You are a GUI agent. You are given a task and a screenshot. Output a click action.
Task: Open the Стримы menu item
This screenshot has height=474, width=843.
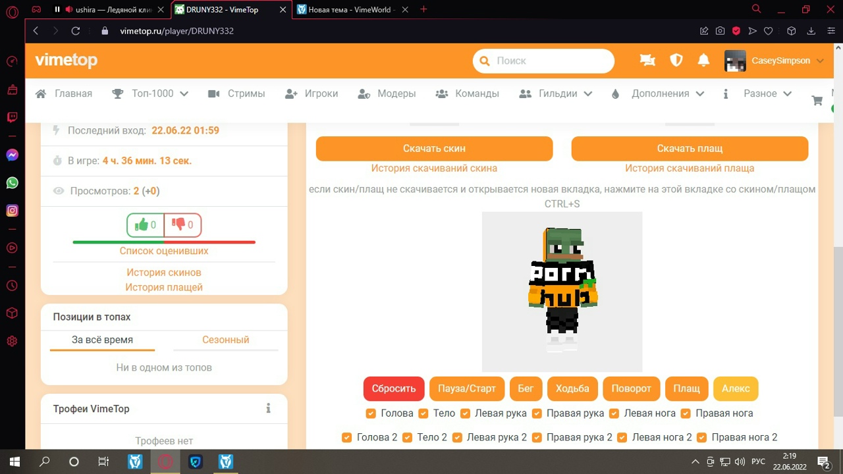236,93
